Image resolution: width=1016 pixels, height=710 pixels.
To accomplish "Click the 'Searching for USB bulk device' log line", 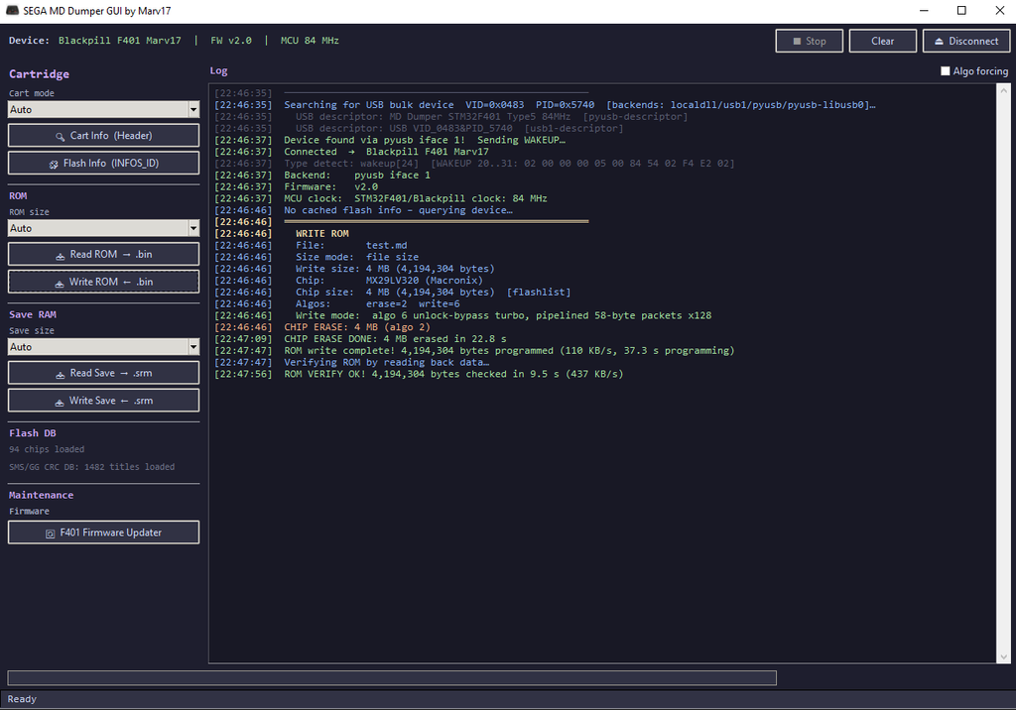I will pos(545,105).
